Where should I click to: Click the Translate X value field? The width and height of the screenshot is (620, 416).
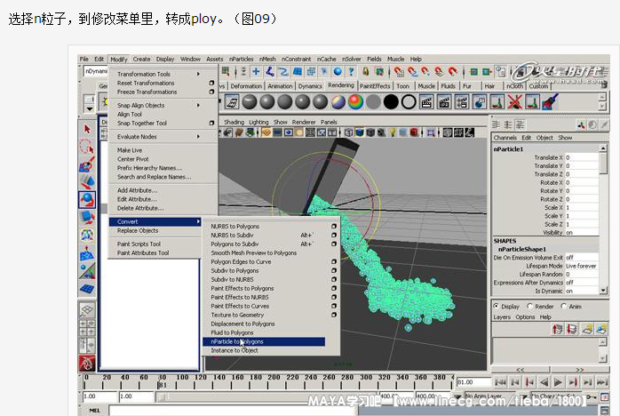[x=582, y=157]
